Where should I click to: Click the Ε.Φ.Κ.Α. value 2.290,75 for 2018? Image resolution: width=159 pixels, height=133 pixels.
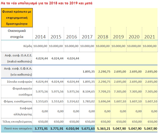[104, 72]
